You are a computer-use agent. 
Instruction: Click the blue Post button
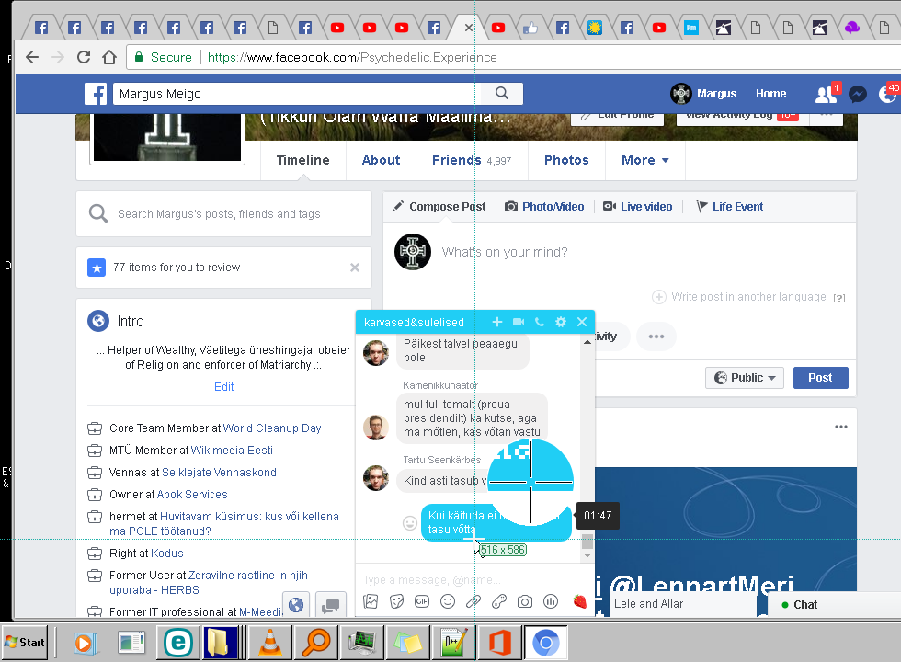click(x=820, y=378)
